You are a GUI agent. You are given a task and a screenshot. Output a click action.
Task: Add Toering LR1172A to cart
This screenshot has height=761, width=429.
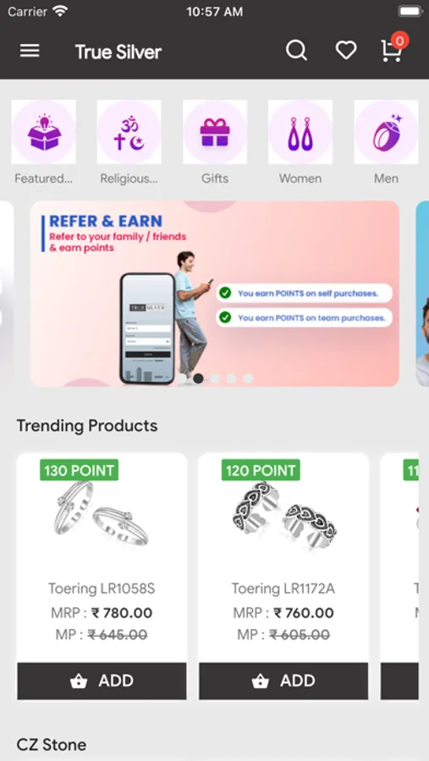point(283,681)
